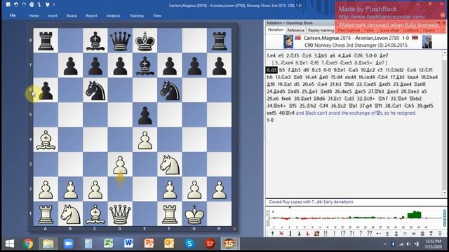
Task: Open the View ribbon tab
Action: (157, 15)
